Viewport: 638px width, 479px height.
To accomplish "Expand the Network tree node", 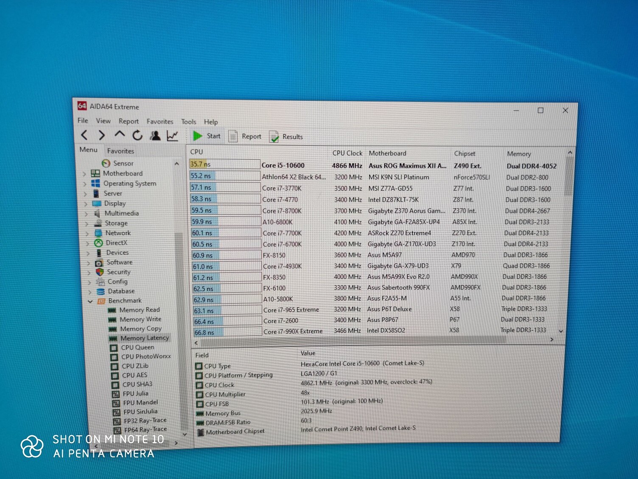I will click(87, 233).
